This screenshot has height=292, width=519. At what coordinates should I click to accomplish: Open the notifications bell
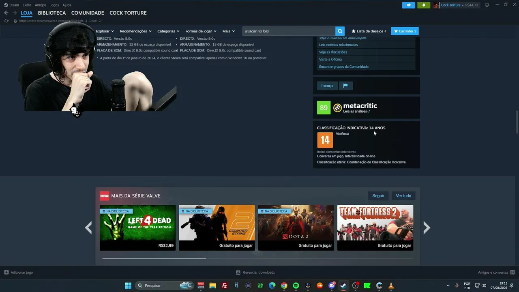(x=424, y=5)
